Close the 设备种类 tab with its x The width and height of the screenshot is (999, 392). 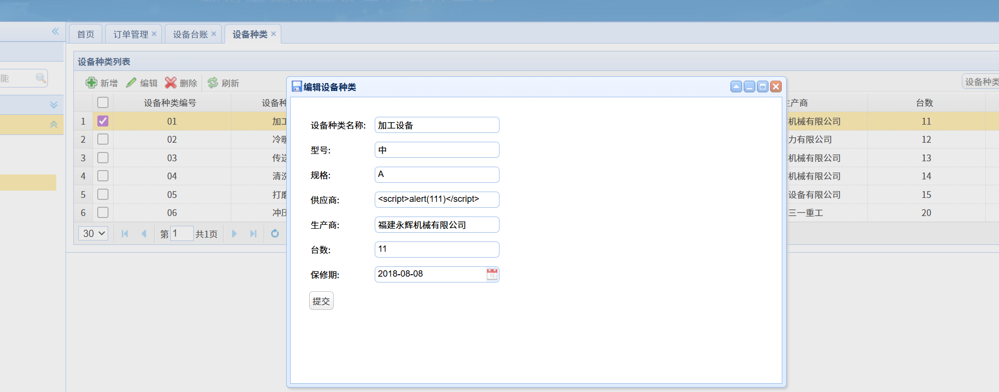tap(273, 34)
